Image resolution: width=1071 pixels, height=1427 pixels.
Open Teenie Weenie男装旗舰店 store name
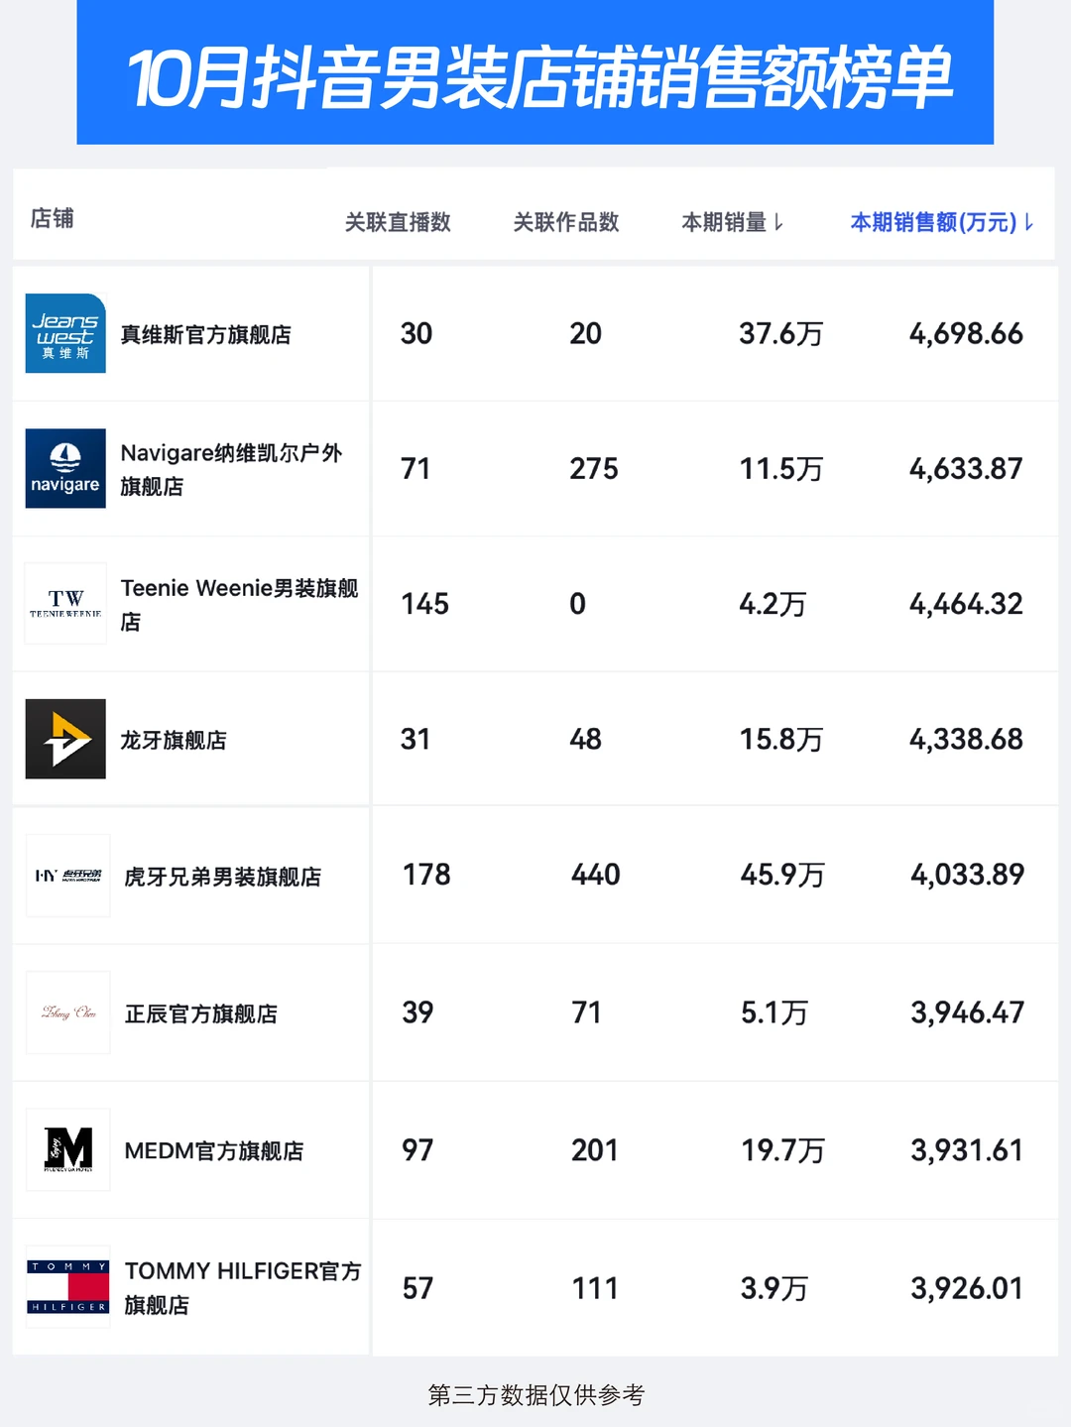(239, 604)
